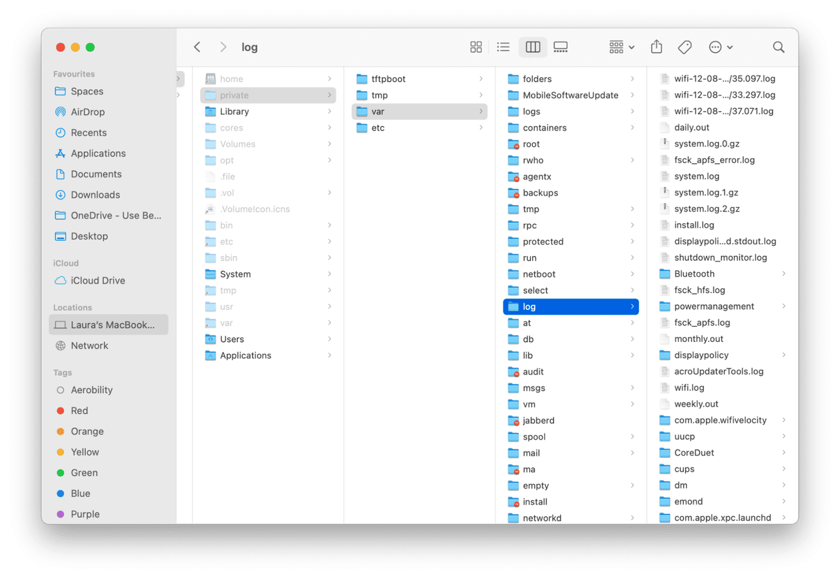Open the grouping options dropdown

(621, 46)
